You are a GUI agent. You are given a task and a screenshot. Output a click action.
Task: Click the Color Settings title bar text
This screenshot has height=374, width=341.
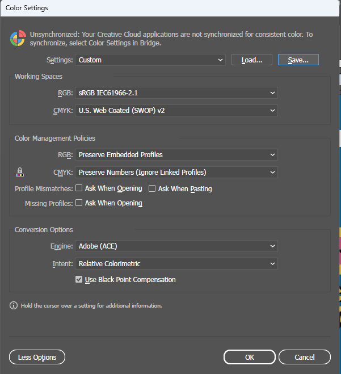tap(27, 8)
